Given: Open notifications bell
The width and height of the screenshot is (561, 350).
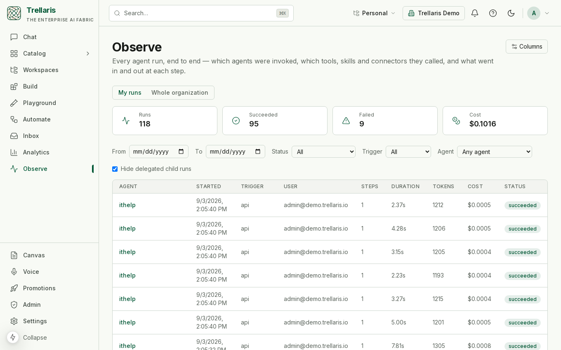Looking at the screenshot, I should click(x=475, y=13).
